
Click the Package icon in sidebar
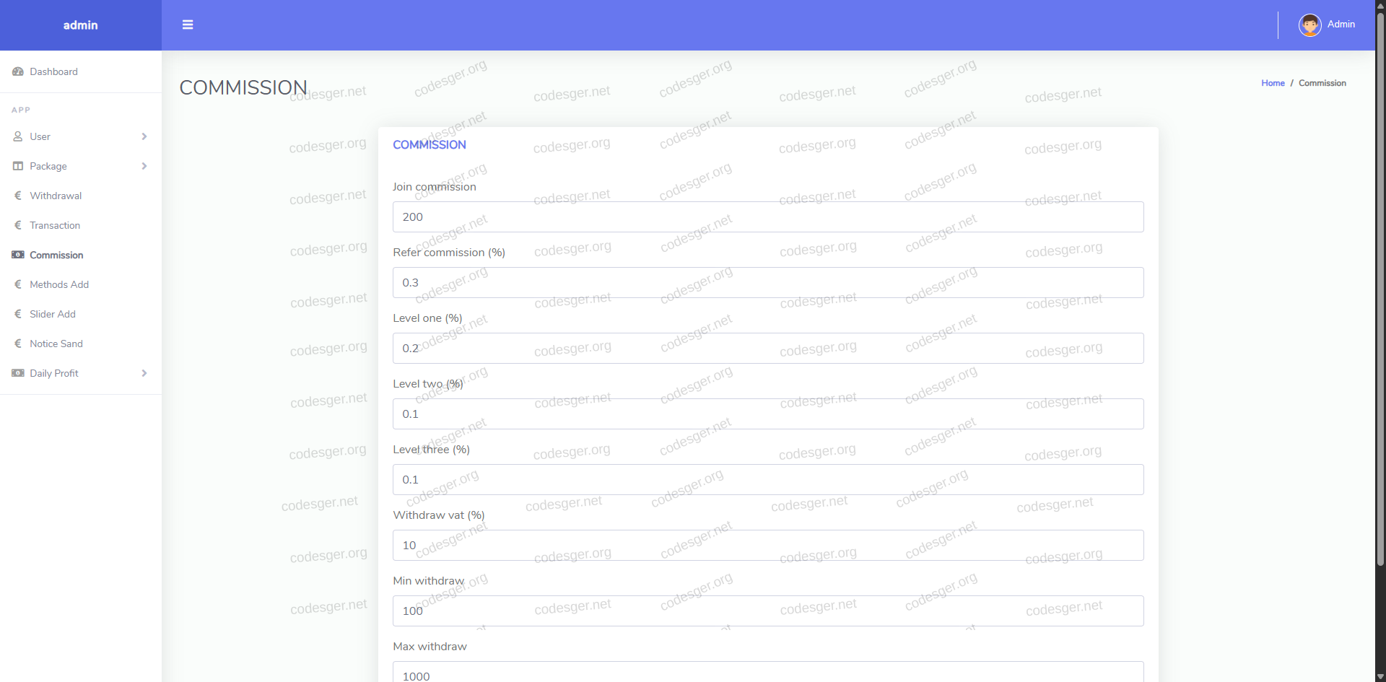click(x=18, y=166)
